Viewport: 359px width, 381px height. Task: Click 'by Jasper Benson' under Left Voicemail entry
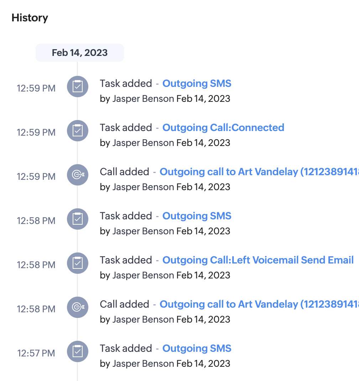[x=137, y=275]
